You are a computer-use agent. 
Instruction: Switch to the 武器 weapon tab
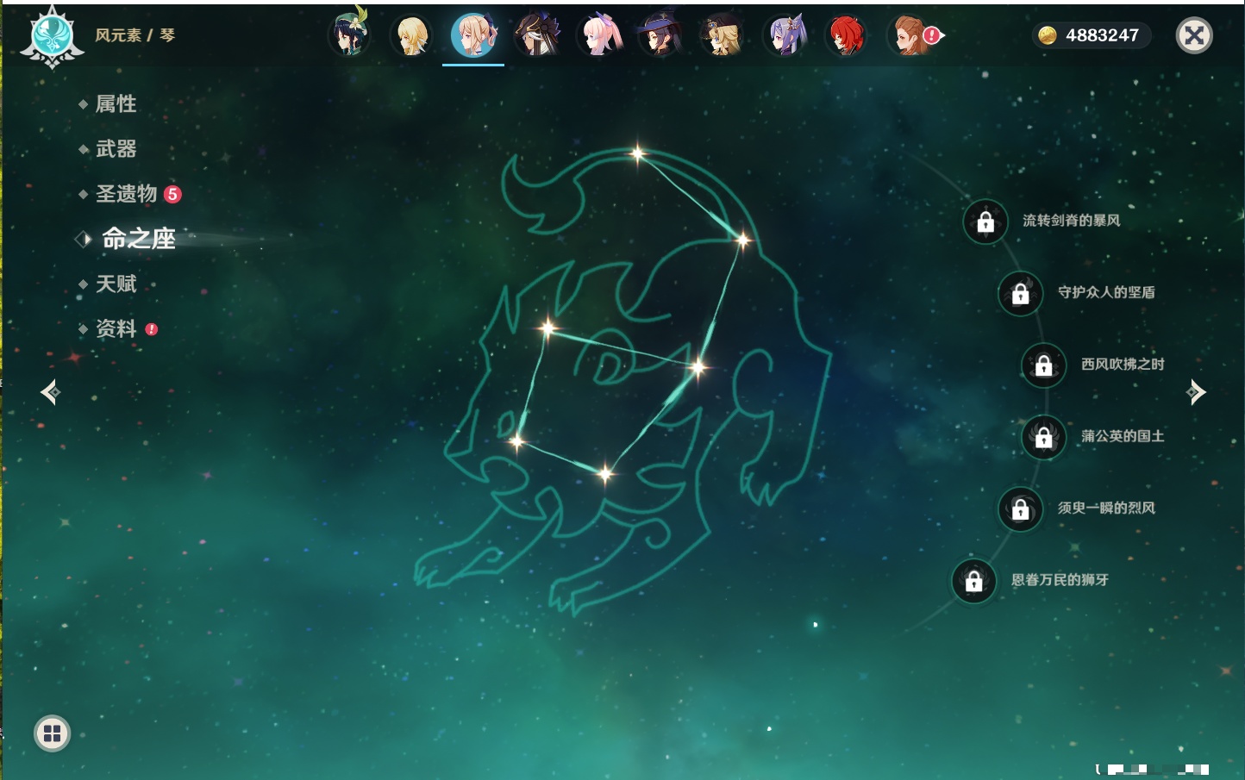[116, 149]
